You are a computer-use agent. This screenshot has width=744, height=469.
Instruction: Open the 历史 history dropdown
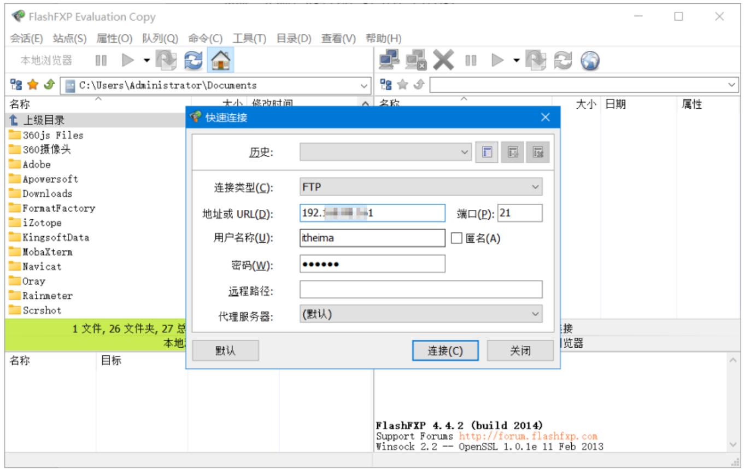point(385,152)
